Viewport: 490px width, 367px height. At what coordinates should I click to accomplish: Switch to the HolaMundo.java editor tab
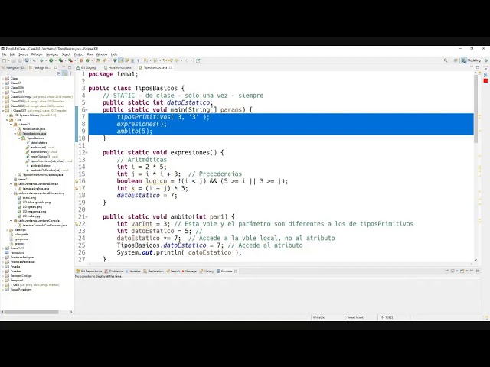pyautogui.click(x=117, y=67)
